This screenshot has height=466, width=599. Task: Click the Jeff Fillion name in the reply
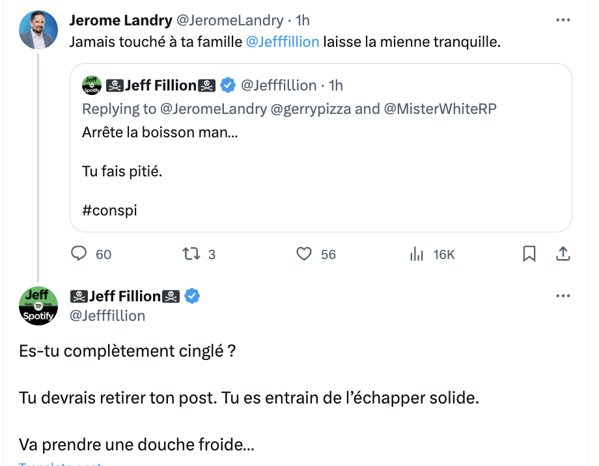[x=125, y=296]
